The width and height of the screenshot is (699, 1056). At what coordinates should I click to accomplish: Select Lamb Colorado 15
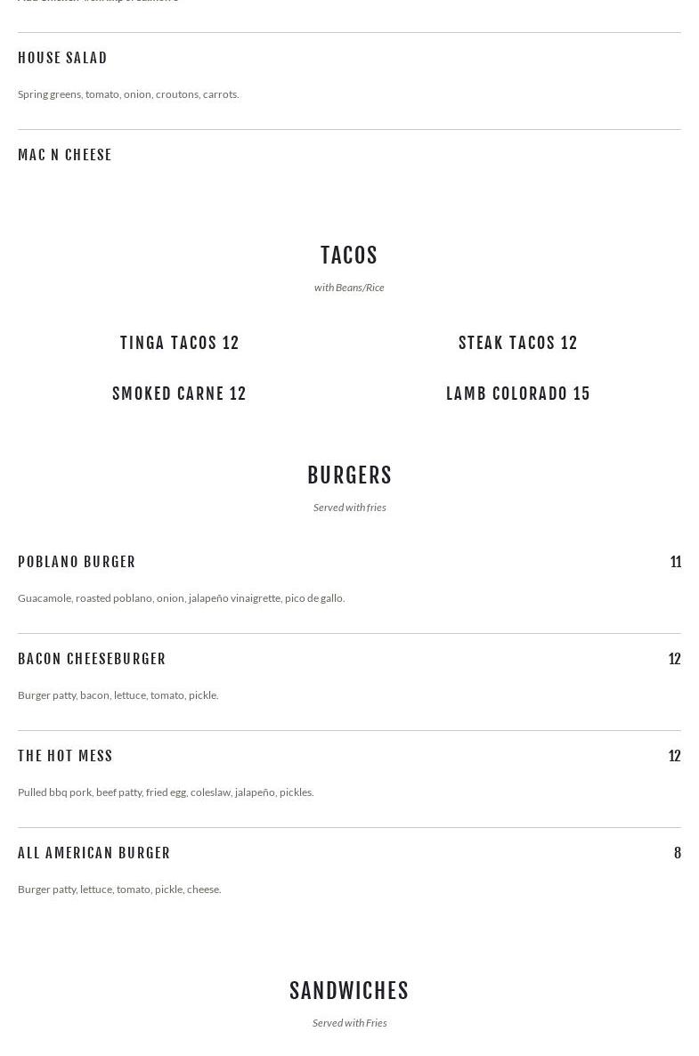[518, 394]
